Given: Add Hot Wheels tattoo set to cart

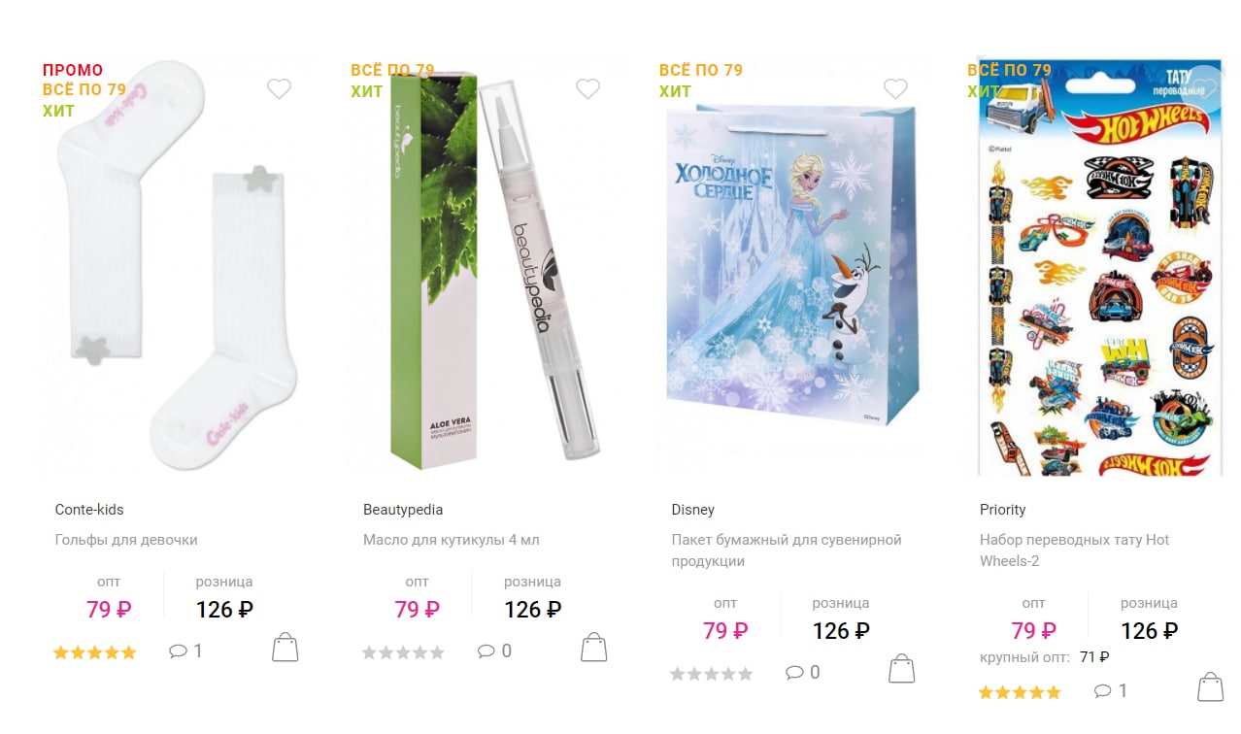Looking at the screenshot, I should (x=1210, y=687).
